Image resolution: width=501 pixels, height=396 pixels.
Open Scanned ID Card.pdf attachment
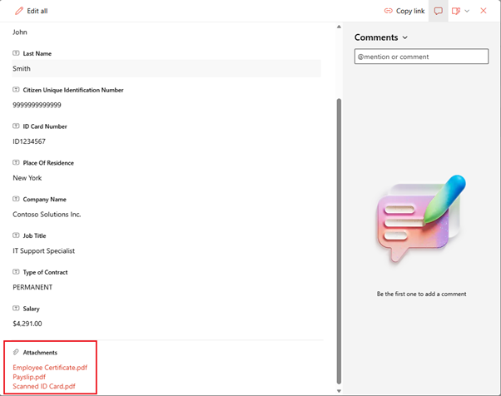point(44,386)
